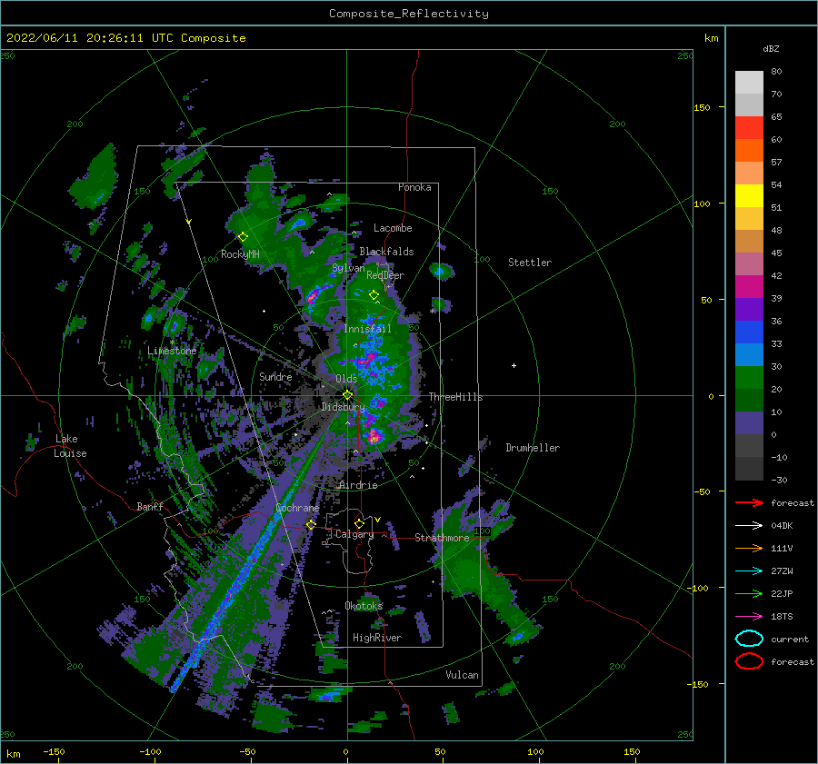Click the yellow diamond radar site at Olds
818x764 pixels.
tap(347, 395)
